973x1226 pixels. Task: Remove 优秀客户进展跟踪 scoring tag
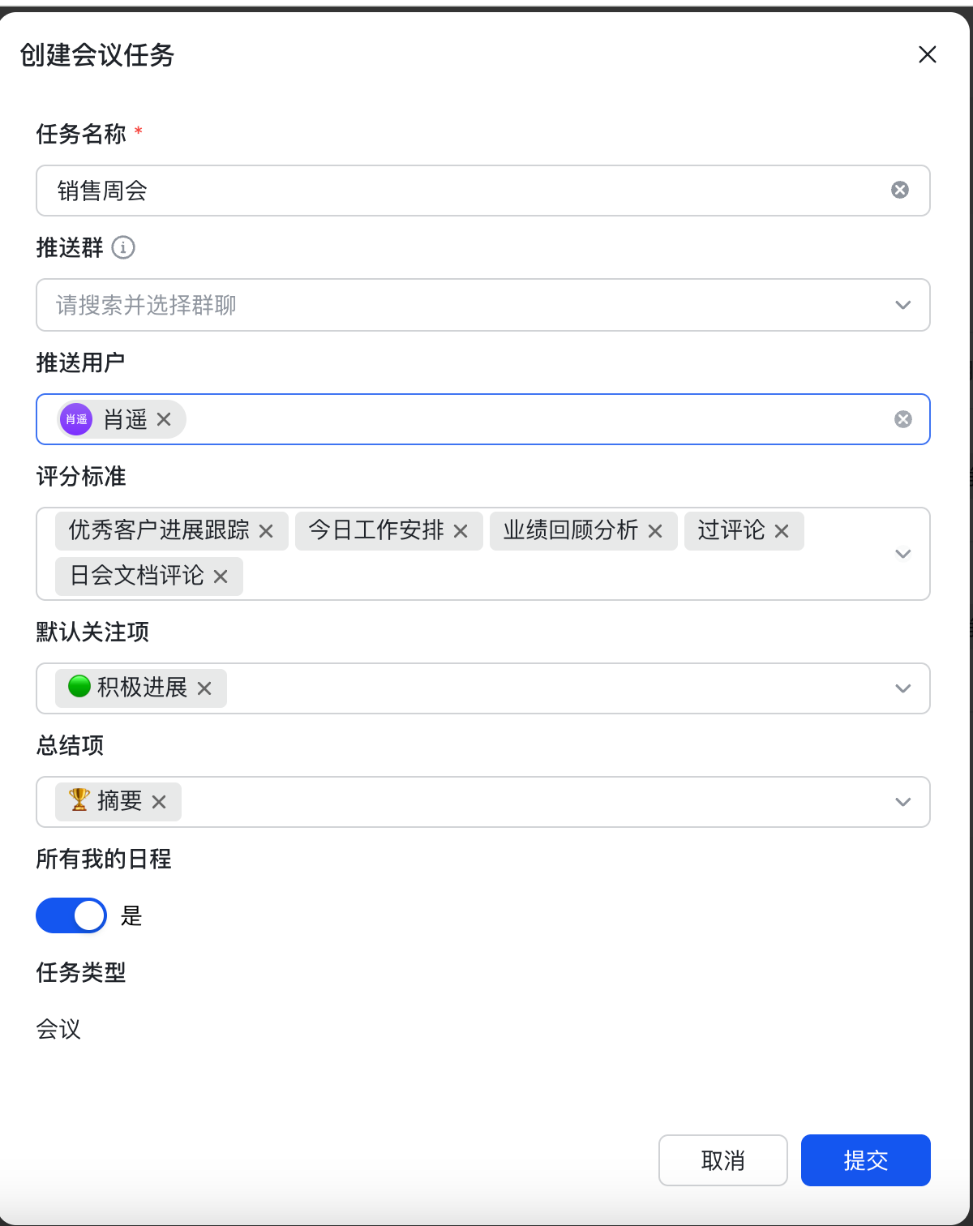point(266,531)
